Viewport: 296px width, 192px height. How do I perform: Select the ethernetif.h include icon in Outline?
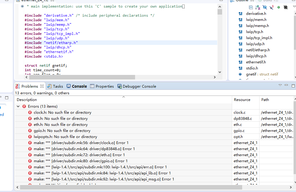pos(241,62)
